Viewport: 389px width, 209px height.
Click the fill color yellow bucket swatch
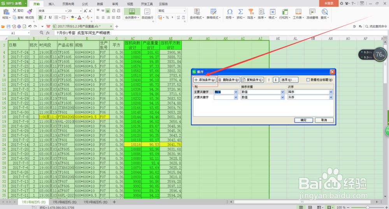pyautogui.click(x=72, y=17)
